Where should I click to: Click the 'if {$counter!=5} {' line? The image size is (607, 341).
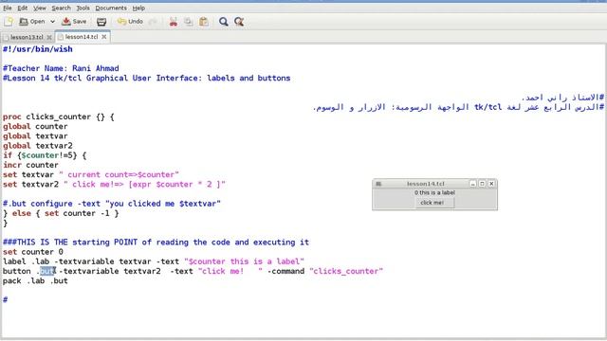click(x=45, y=155)
